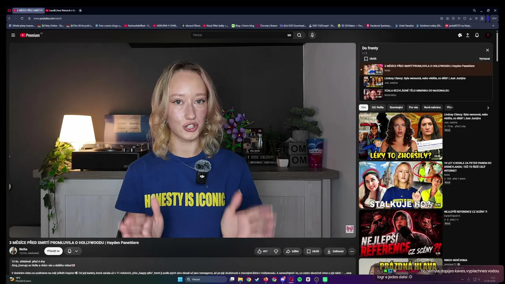The width and height of the screenshot is (505, 284).
Task: Click the Windows taskbar search box
Action: 206,279
